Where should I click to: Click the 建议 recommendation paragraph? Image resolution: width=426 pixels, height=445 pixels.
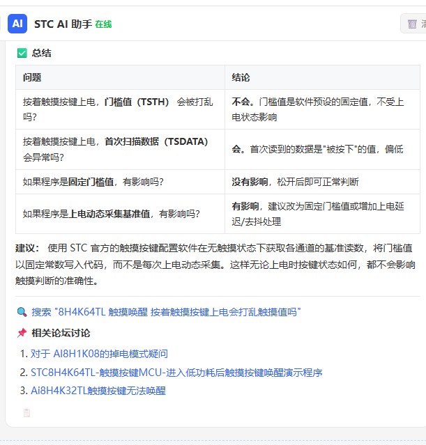pyautogui.click(x=215, y=265)
